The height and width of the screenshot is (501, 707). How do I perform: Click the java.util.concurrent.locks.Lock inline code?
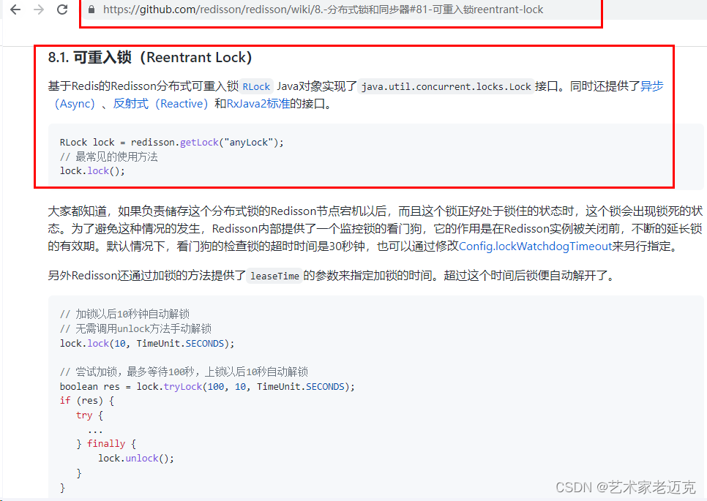(446, 86)
